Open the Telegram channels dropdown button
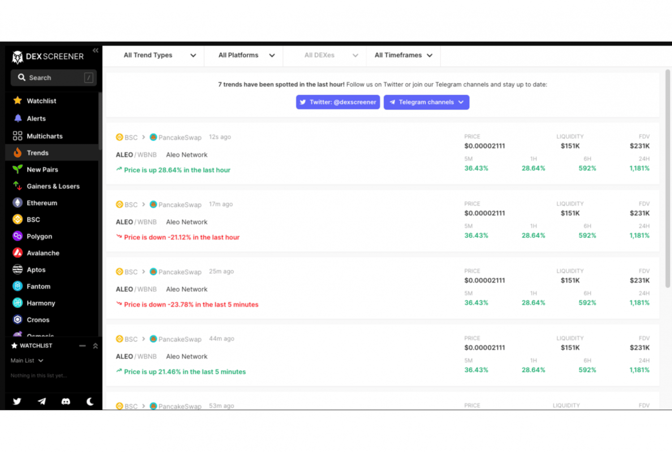The height and width of the screenshot is (452, 672). (426, 102)
